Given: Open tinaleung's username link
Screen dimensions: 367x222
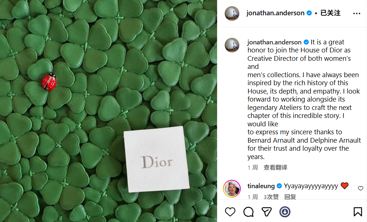Looking at the screenshot, I should (261, 186).
